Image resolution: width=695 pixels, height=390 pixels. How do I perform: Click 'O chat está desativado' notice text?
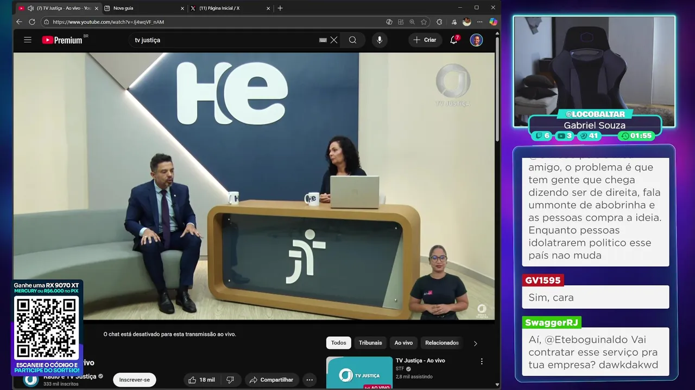[170, 334]
